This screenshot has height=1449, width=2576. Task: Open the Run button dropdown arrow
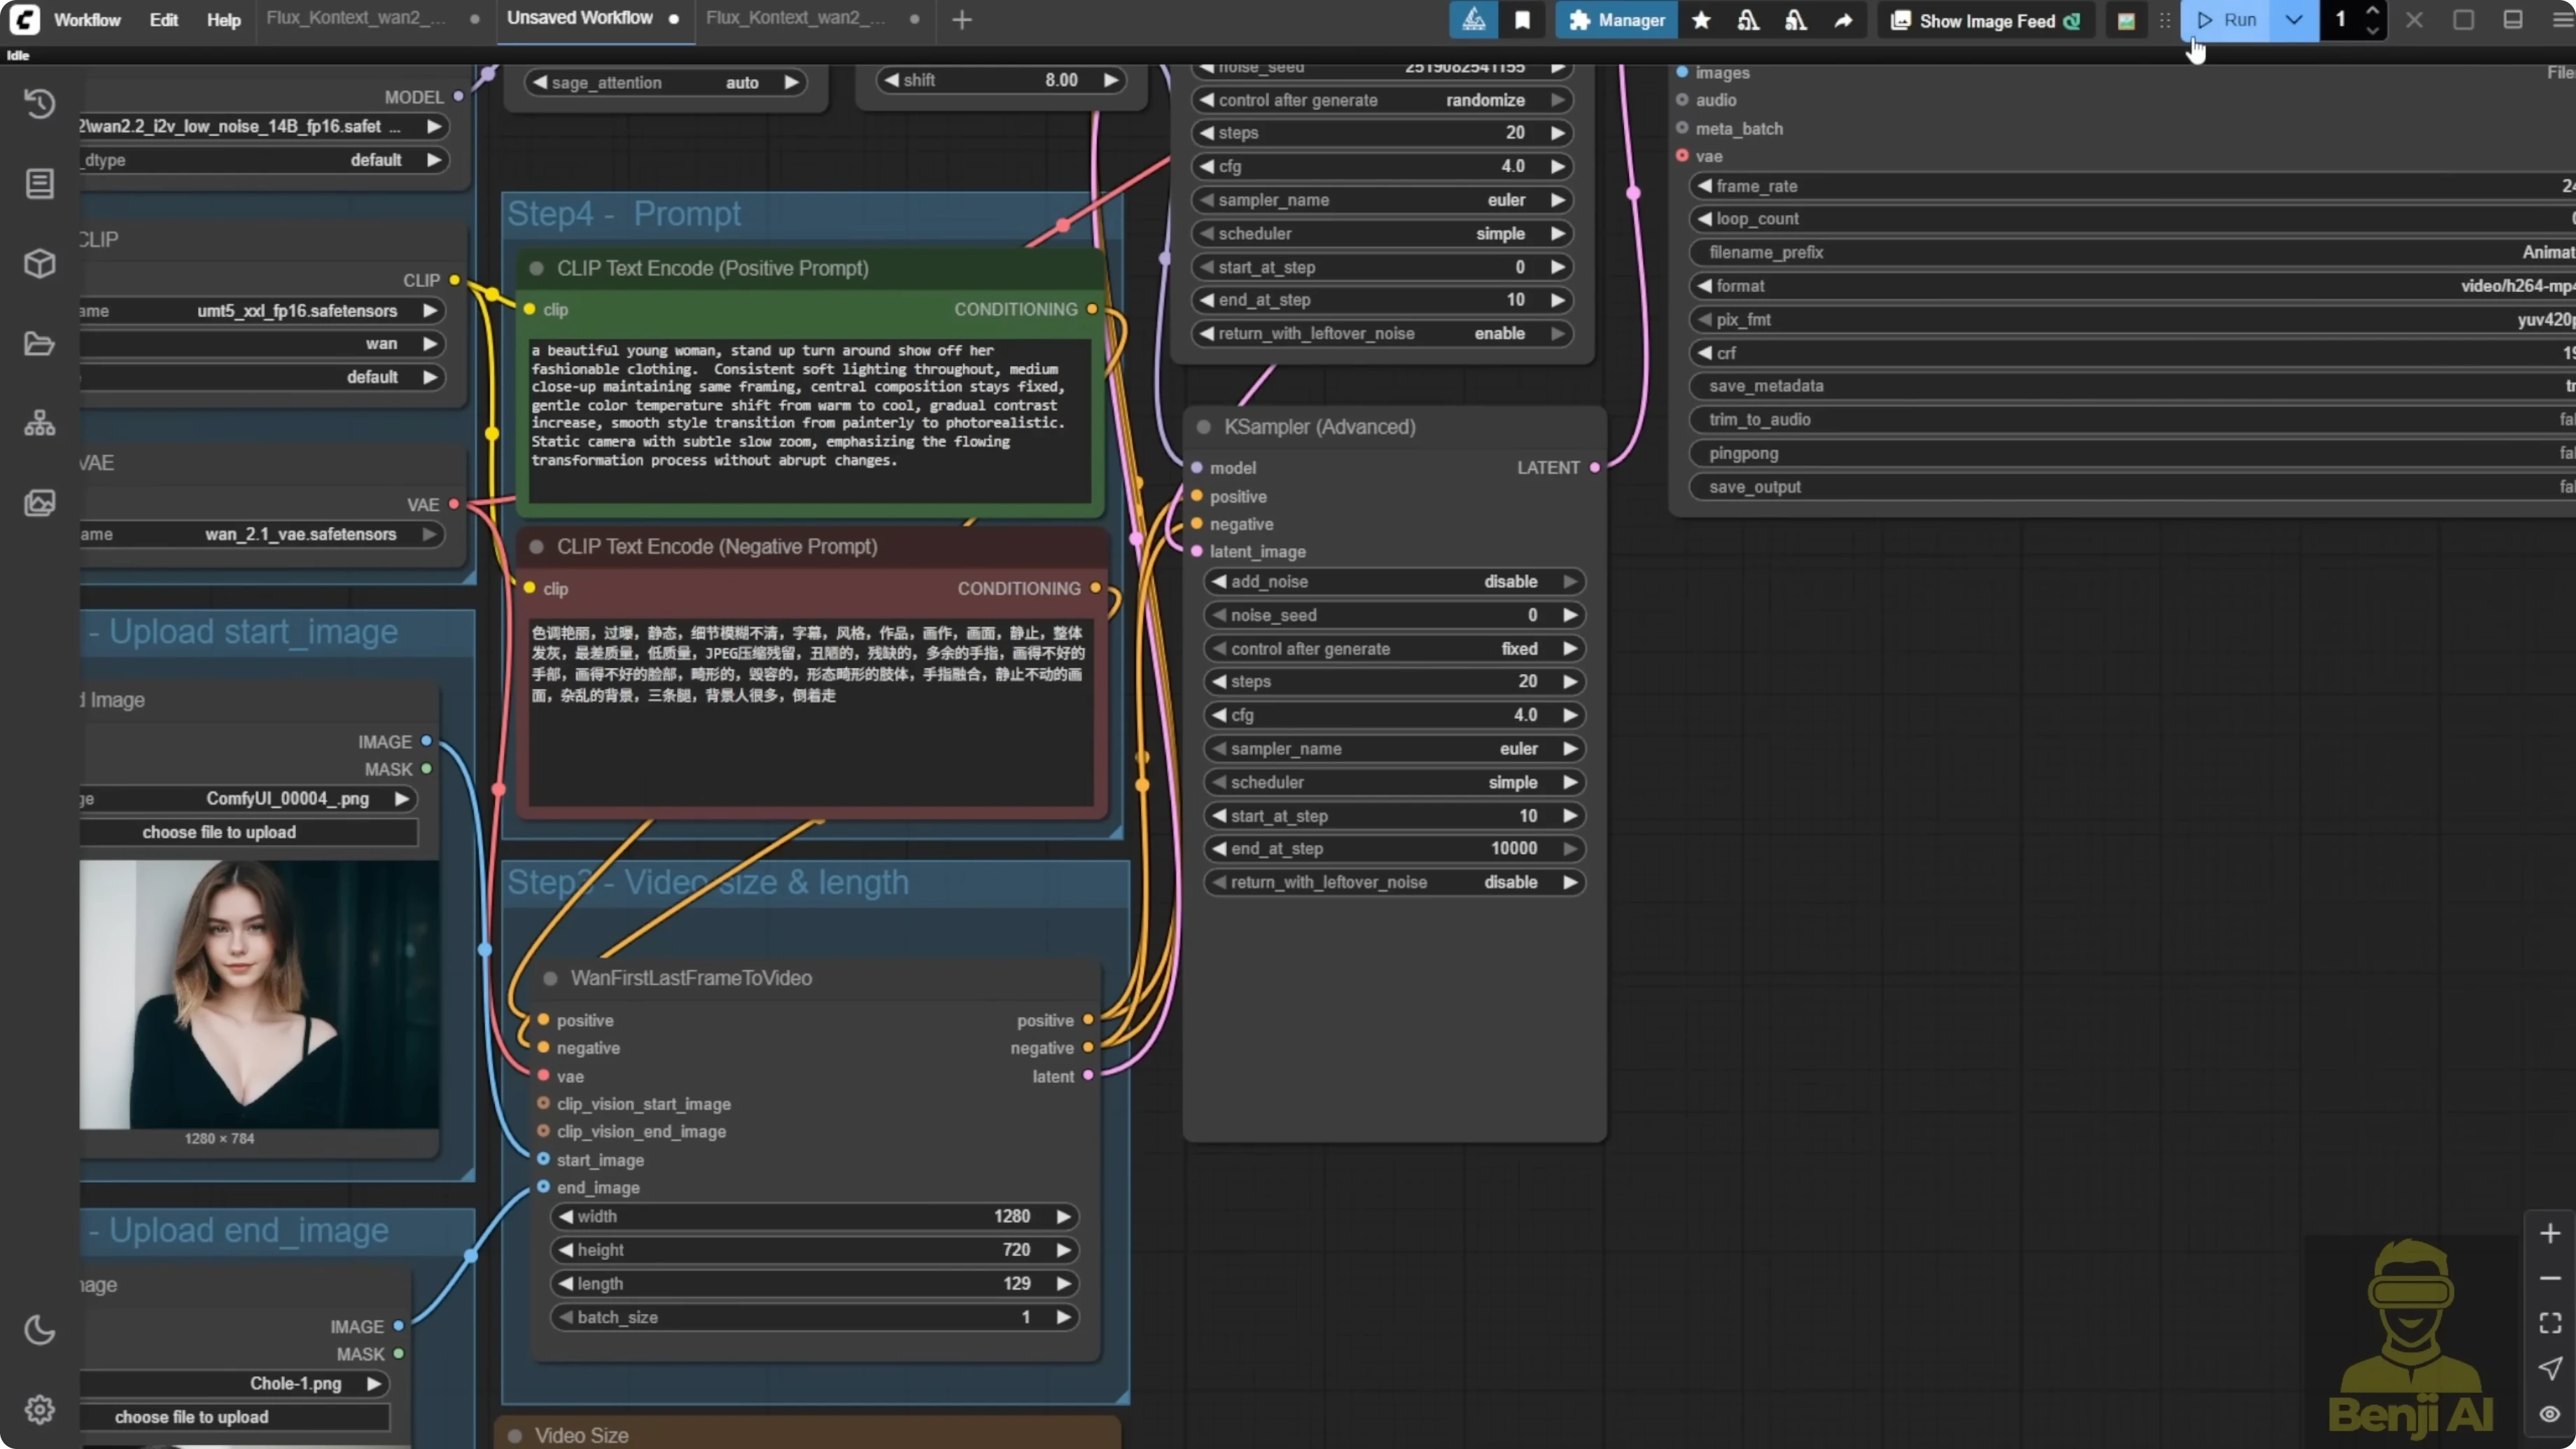2294,20
